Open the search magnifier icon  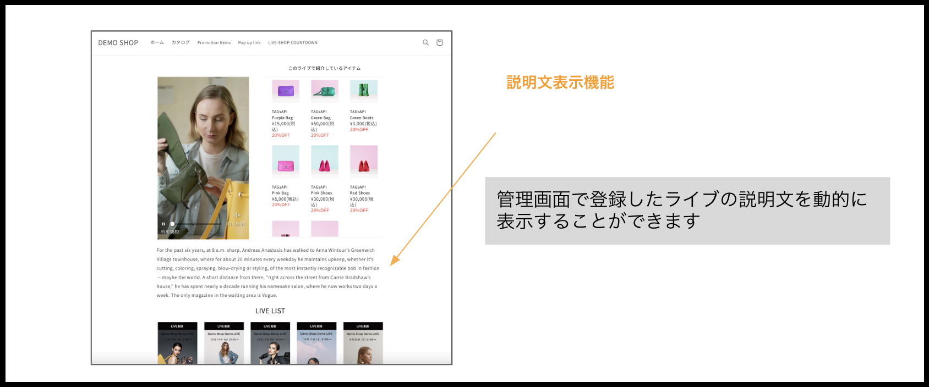click(425, 42)
